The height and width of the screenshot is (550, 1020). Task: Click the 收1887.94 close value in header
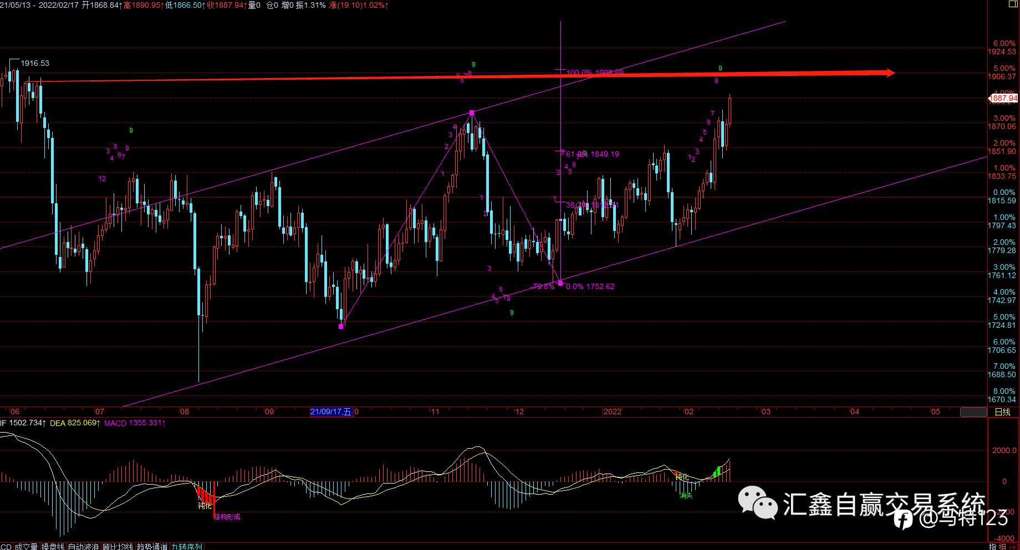point(227,5)
